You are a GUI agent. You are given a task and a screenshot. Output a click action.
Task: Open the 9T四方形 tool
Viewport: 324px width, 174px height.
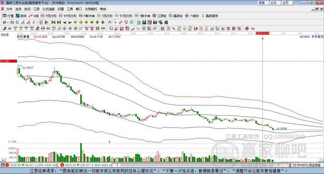(124, 16)
